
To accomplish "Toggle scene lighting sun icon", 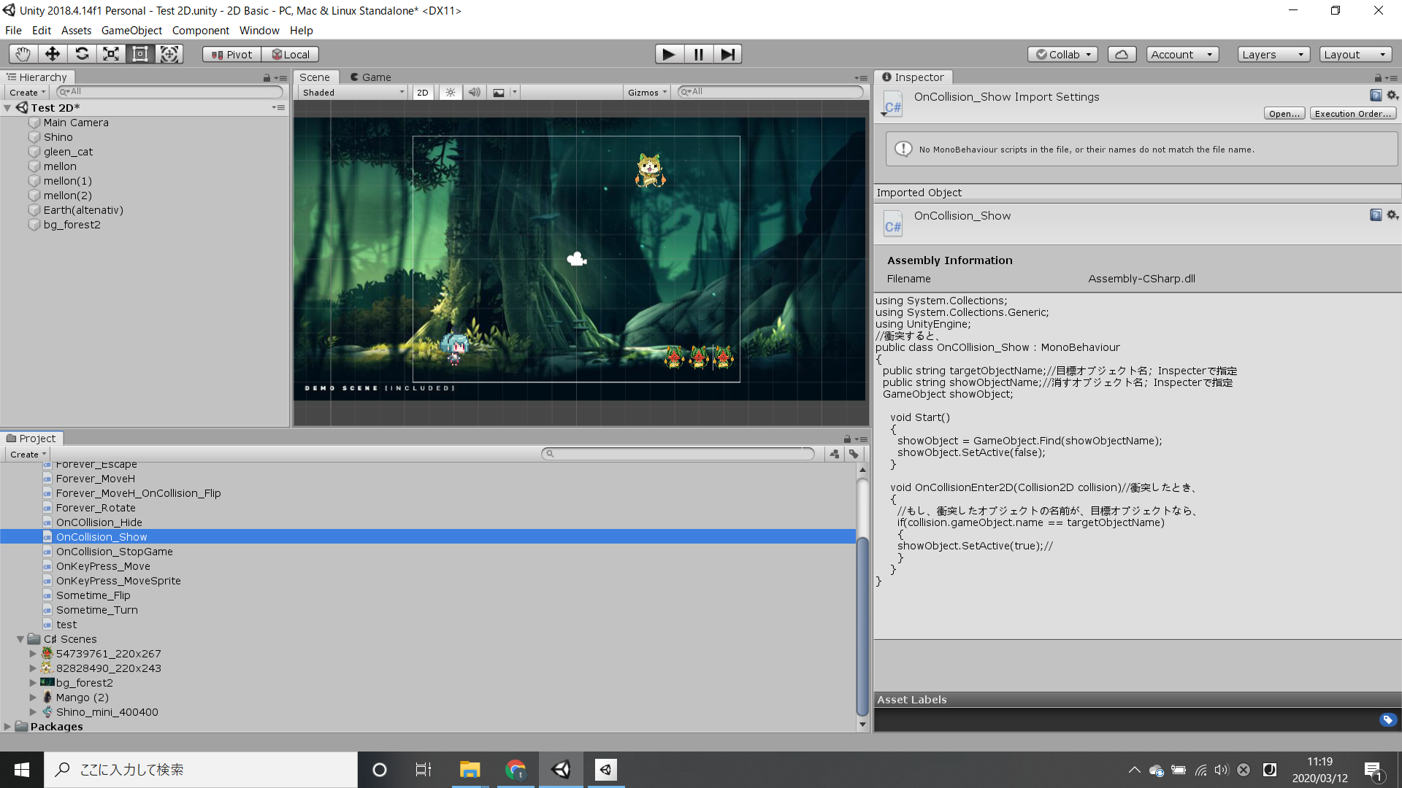I will 451,93.
